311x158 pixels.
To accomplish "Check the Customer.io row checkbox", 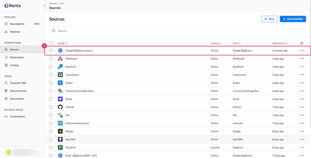I will pos(51,75).
